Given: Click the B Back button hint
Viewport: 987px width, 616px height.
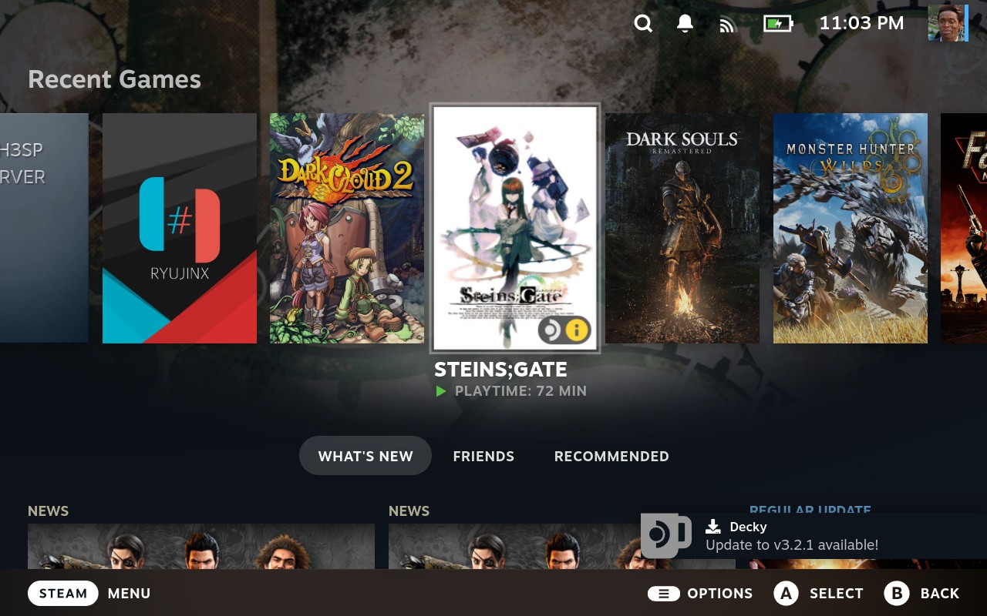Looking at the screenshot, I should [922, 594].
